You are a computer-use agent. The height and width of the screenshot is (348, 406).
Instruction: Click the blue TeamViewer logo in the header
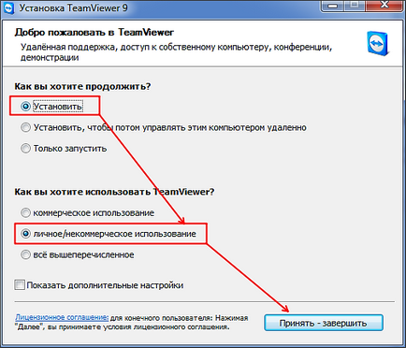pos(378,43)
